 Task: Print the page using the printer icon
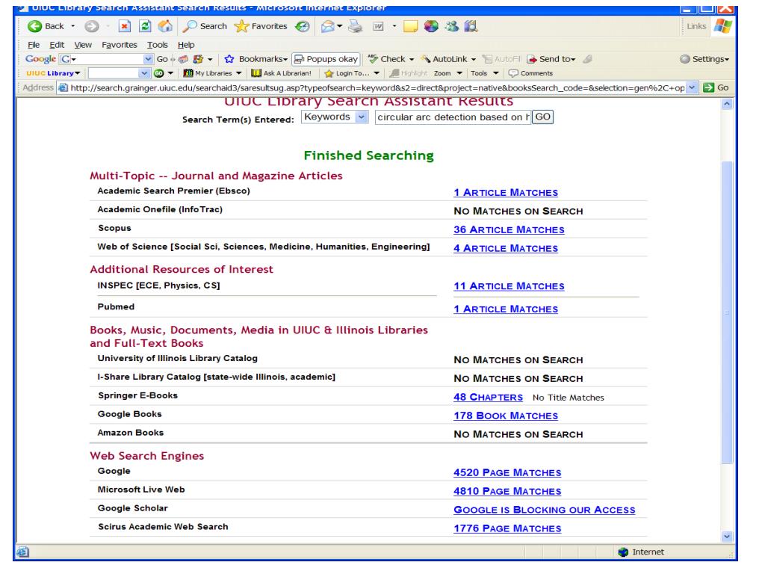click(355, 26)
